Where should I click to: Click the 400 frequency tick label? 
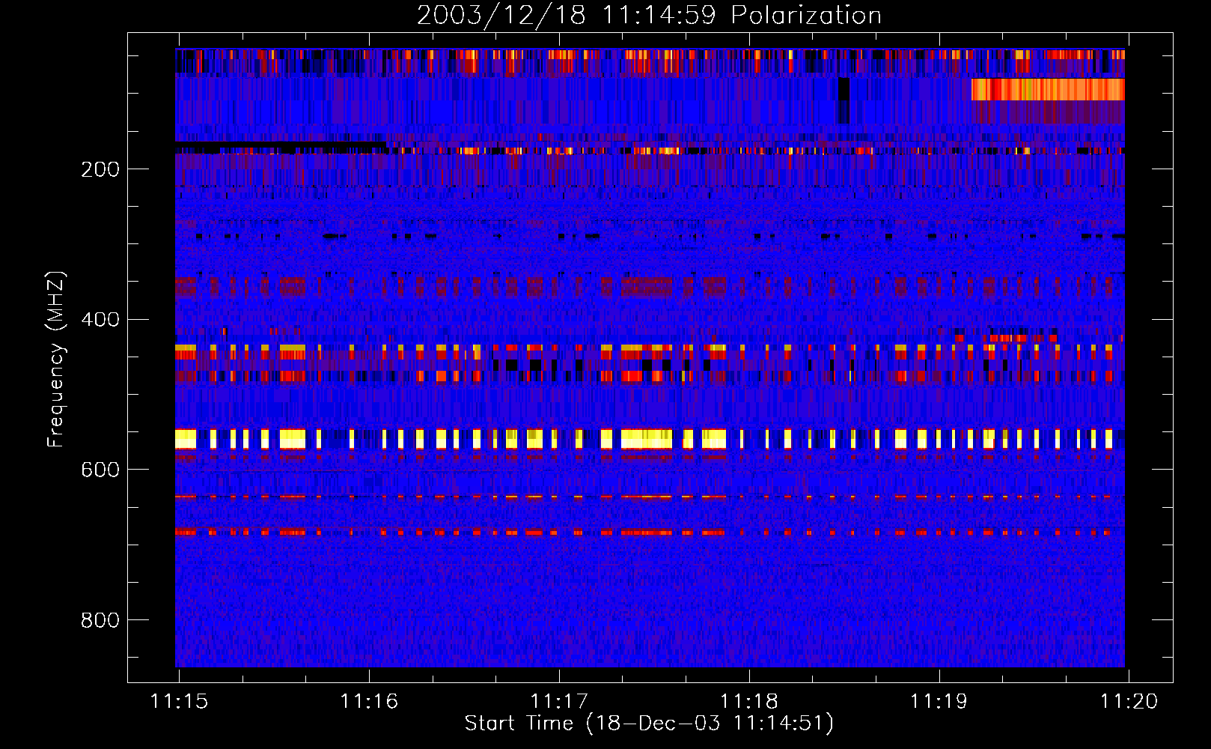pyautogui.click(x=100, y=320)
